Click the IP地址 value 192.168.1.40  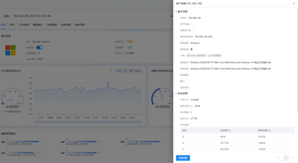[x=195, y=18]
